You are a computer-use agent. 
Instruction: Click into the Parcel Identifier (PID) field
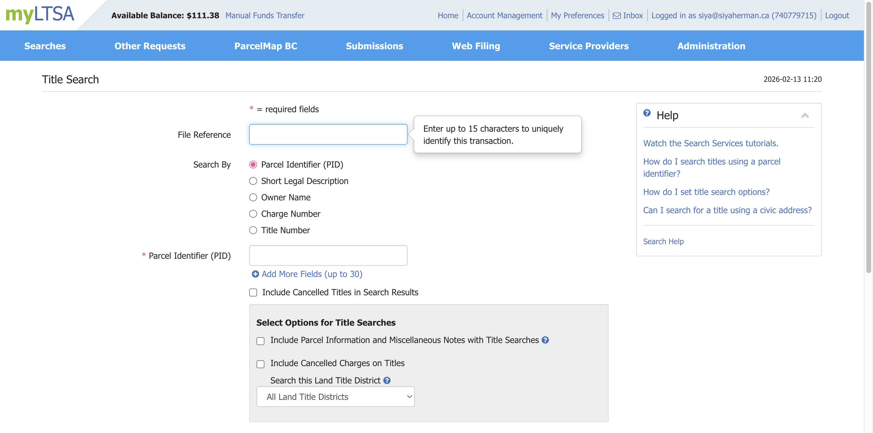(328, 255)
